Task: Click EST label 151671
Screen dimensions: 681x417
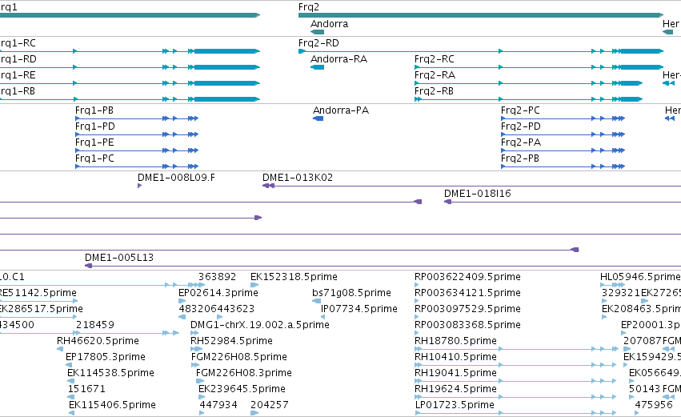Action: pyautogui.click(x=87, y=389)
